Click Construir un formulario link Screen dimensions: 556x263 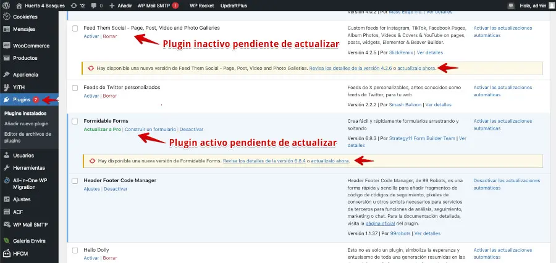click(x=150, y=130)
